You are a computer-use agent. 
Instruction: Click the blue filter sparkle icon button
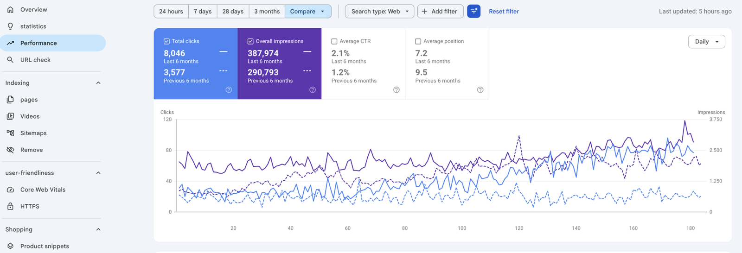coord(473,11)
